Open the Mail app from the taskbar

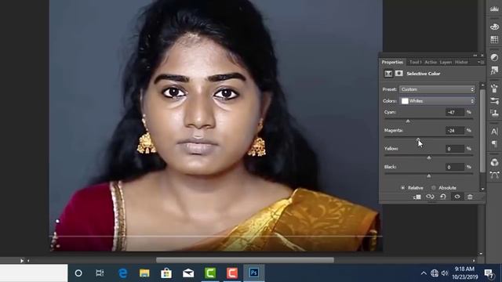coord(188,273)
